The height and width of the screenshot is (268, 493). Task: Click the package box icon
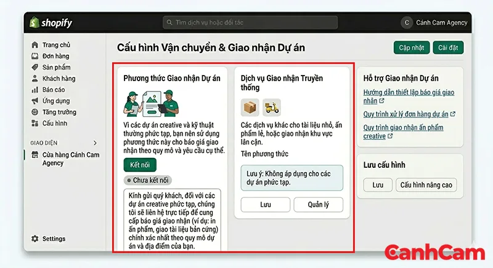click(250, 108)
